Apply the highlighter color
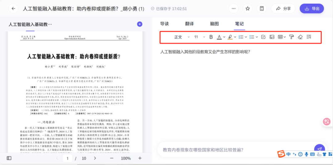The width and height of the screenshot is (333, 165). coord(230,37)
